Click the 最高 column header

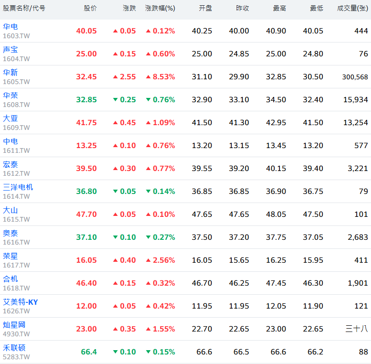(279, 9)
